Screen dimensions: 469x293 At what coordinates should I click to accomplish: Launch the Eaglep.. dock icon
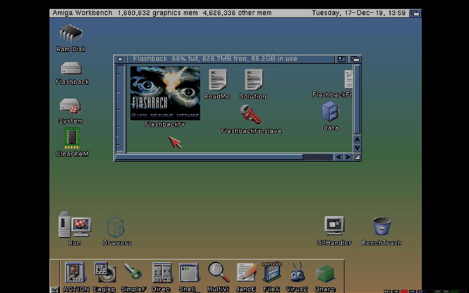click(x=105, y=272)
